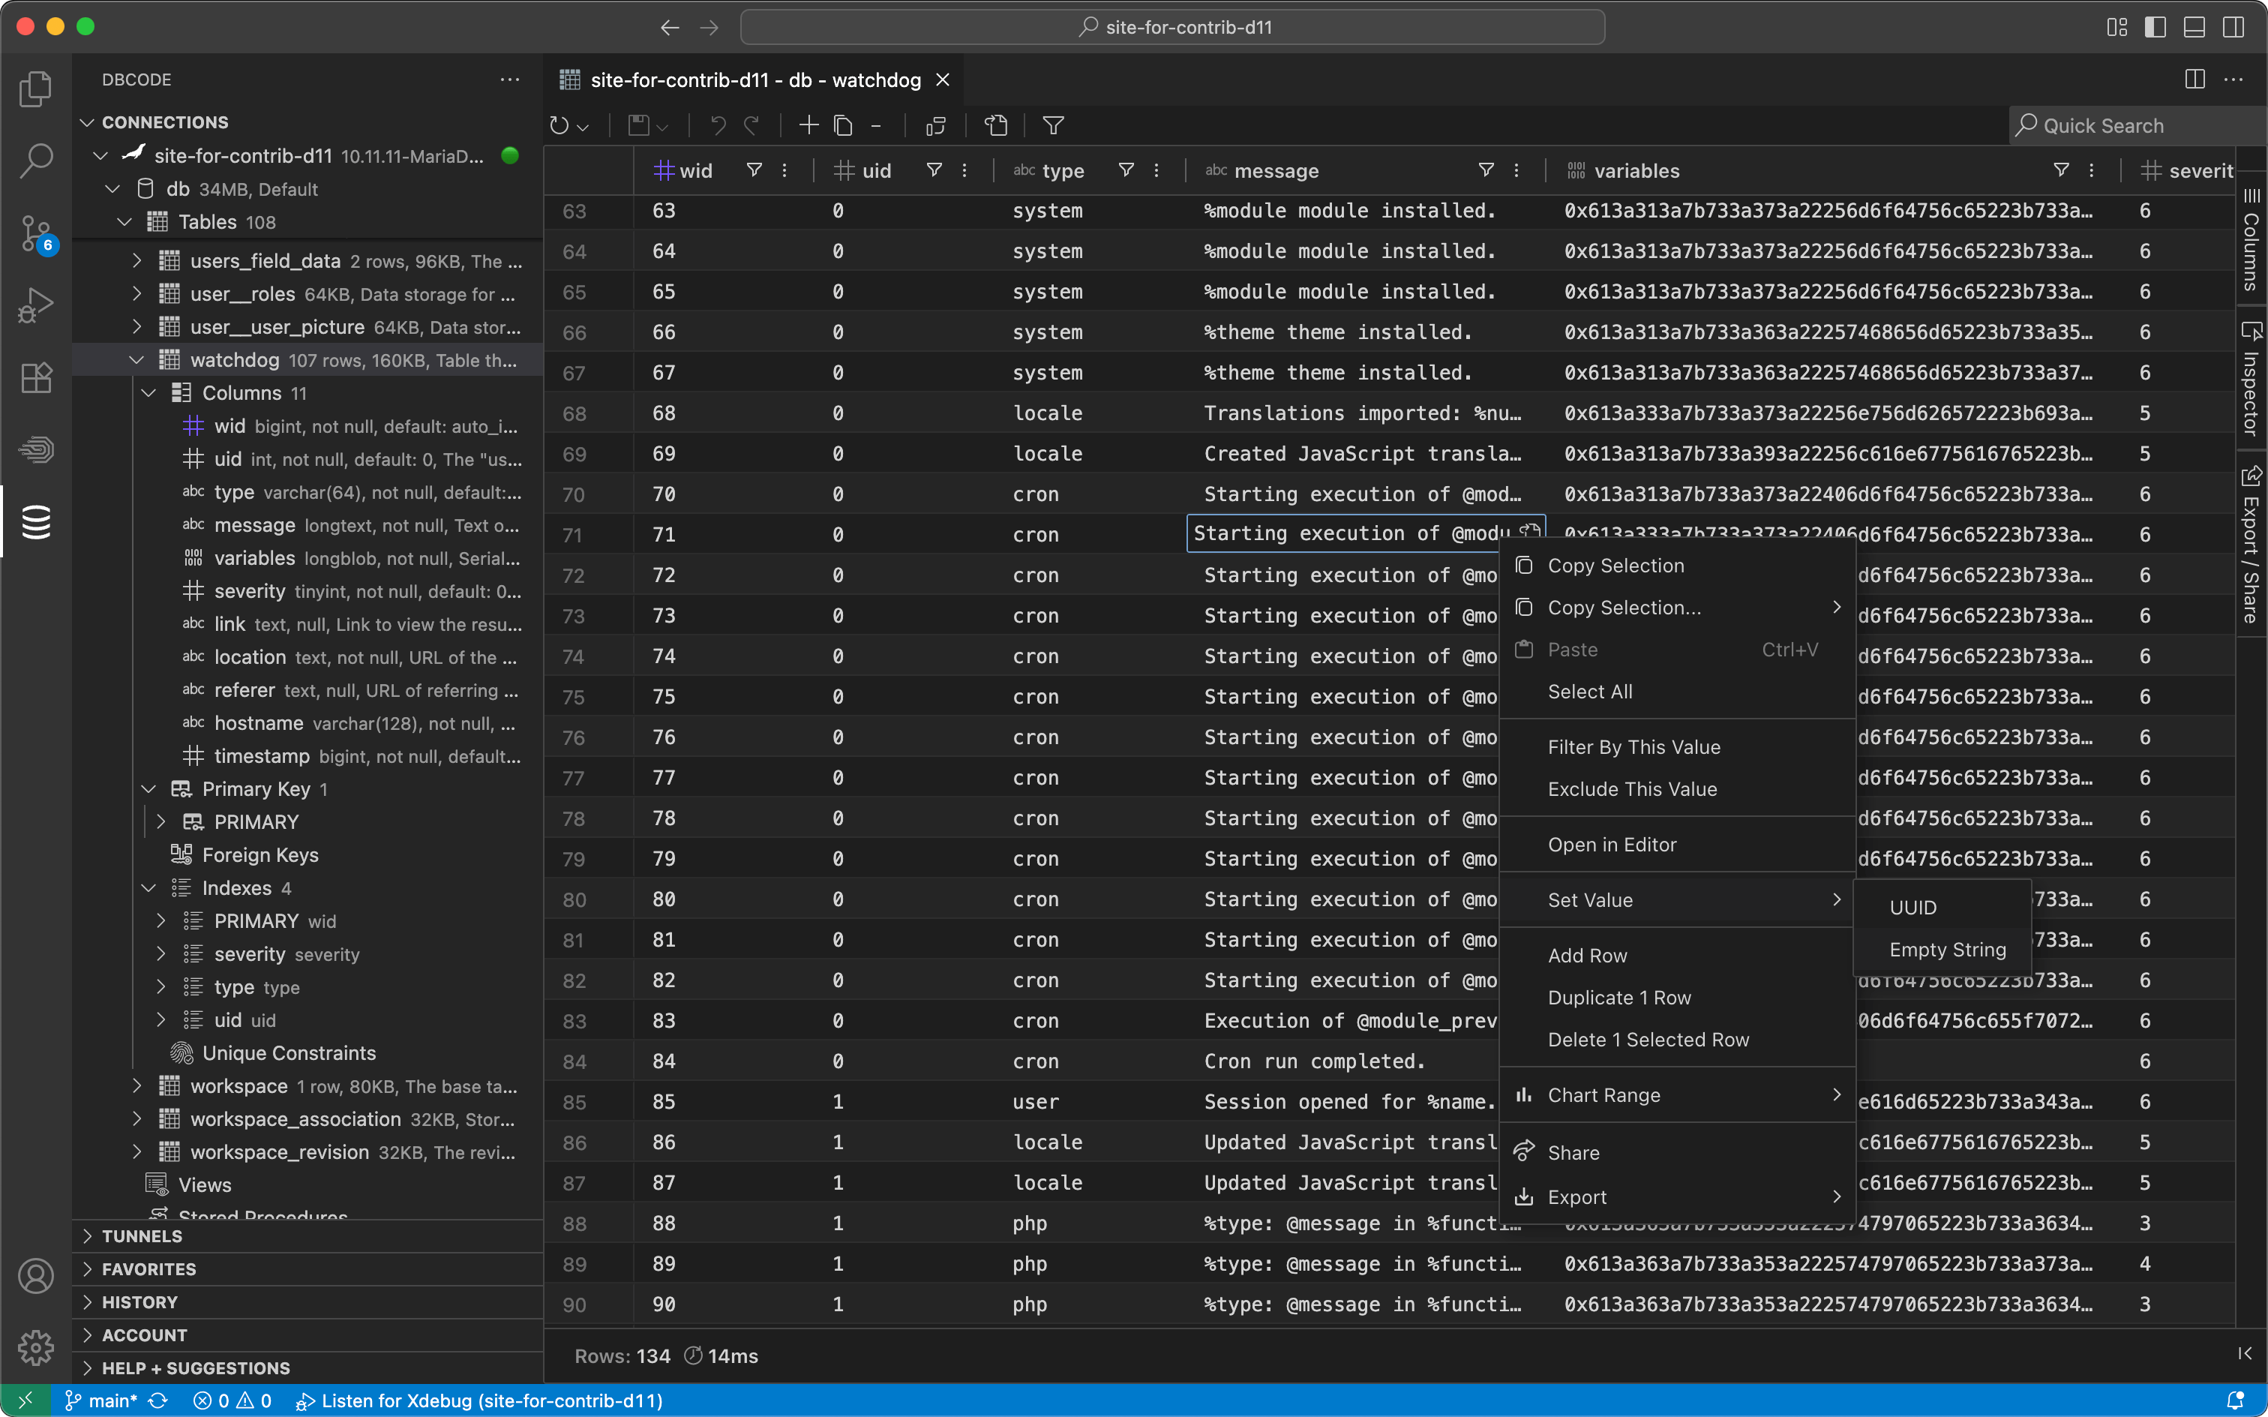Click the add row plus icon
Viewport: 2268px width, 1417px height.
point(808,125)
